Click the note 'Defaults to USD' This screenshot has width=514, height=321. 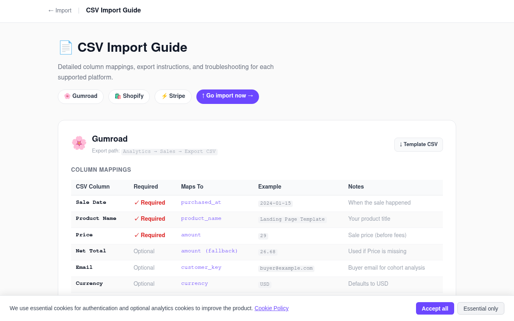368,284
